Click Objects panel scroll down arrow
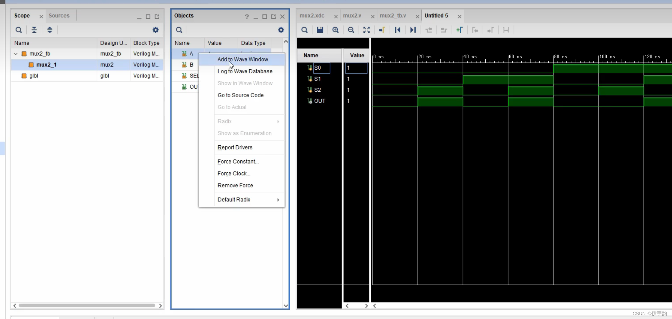Viewport: 672px width, 319px height. 286,306
